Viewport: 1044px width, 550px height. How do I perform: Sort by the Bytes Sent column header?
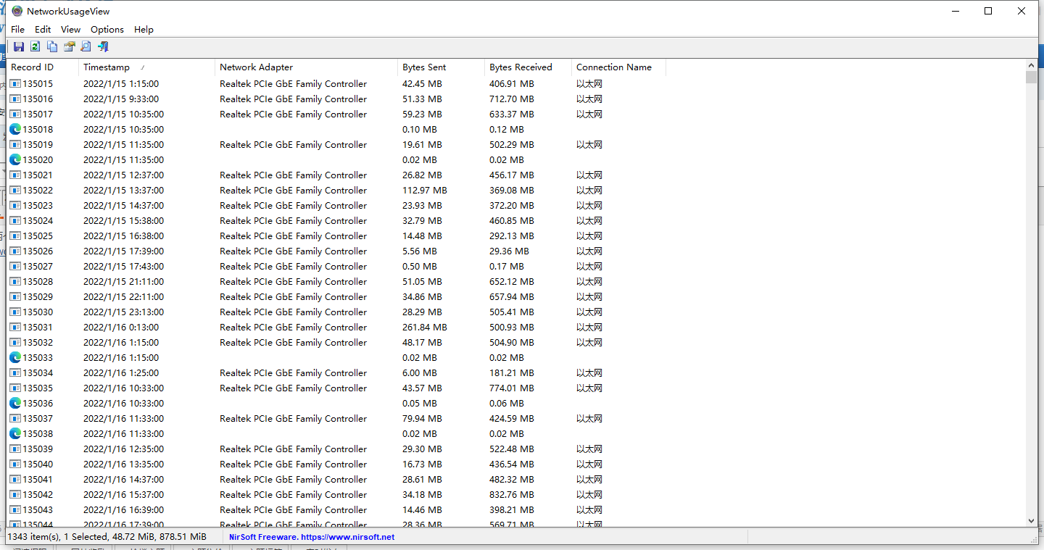442,67
